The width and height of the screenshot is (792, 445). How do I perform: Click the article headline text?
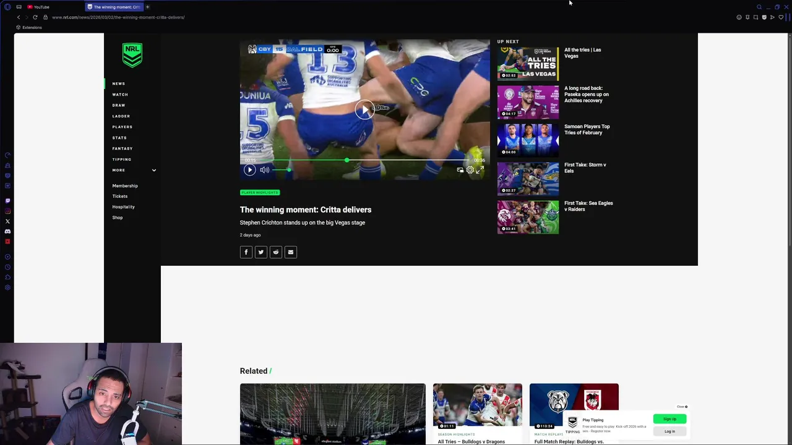pos(306,210)
